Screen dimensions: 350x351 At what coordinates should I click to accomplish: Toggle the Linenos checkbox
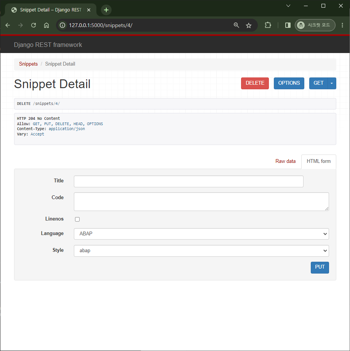[77, 219]
